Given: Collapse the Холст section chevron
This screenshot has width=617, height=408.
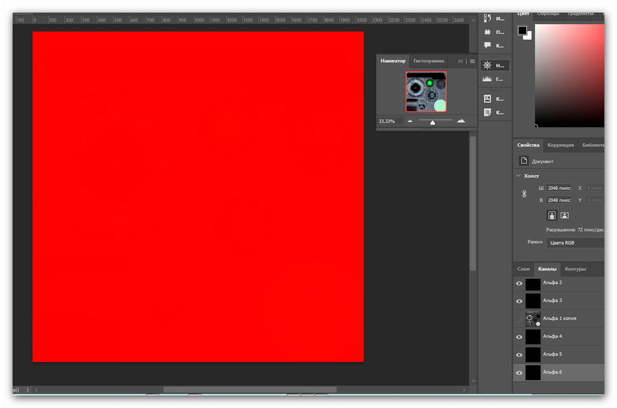Looking at the screenshot, I should (519, 176).
